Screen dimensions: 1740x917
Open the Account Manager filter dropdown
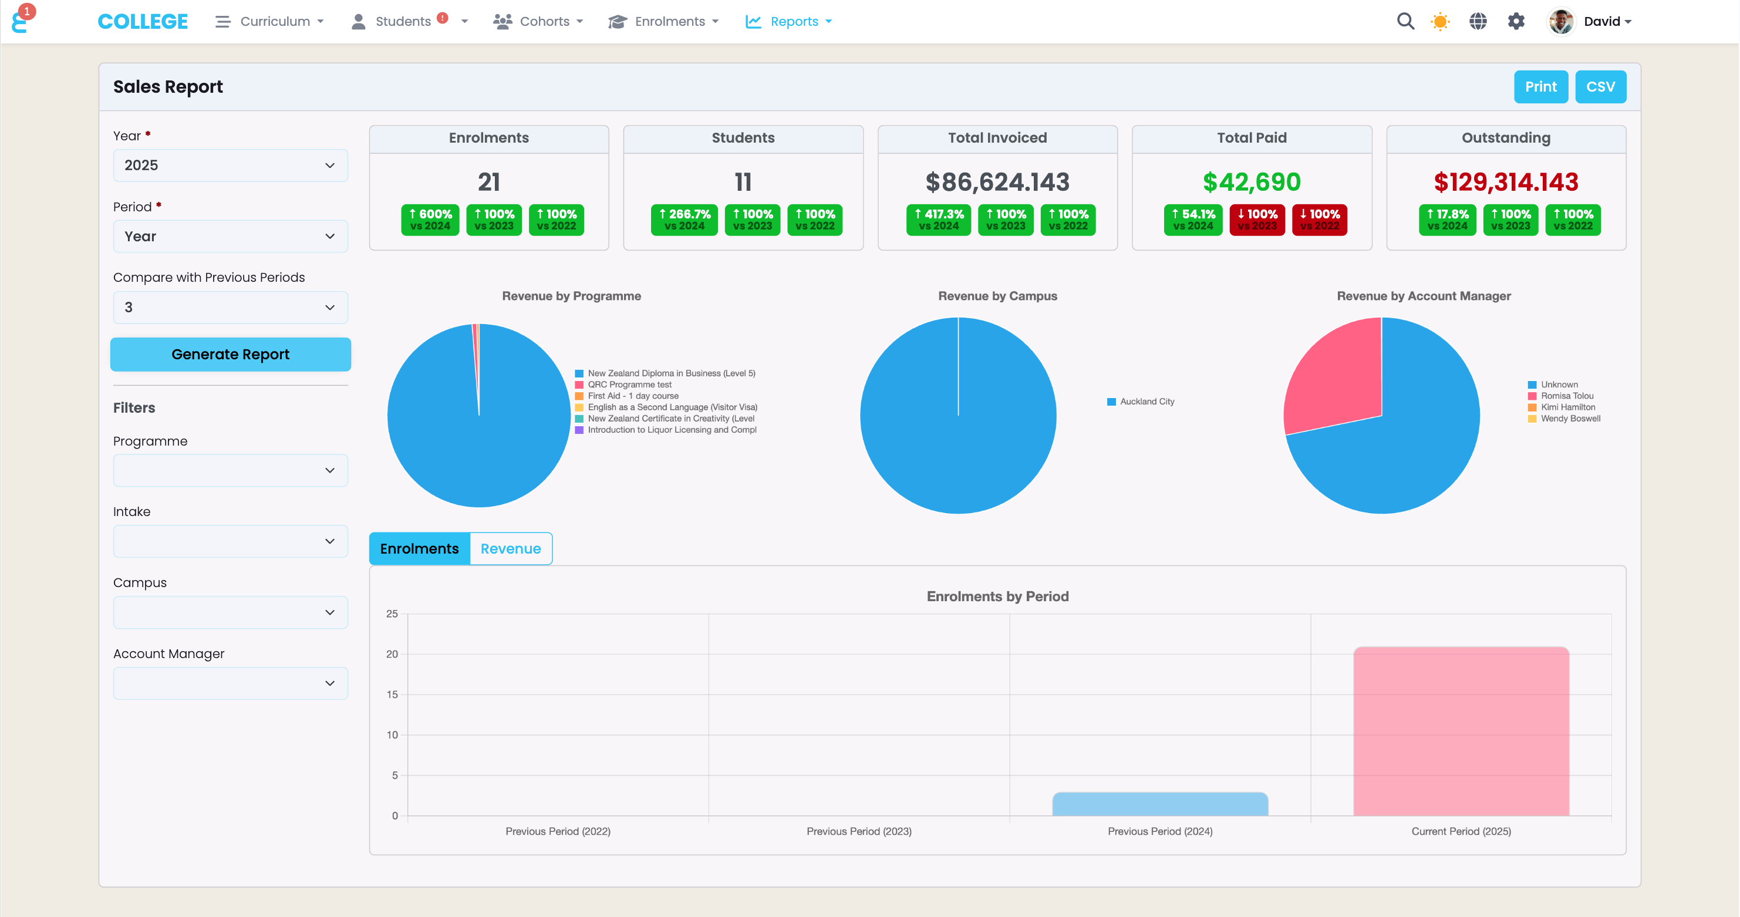(230, 683)
